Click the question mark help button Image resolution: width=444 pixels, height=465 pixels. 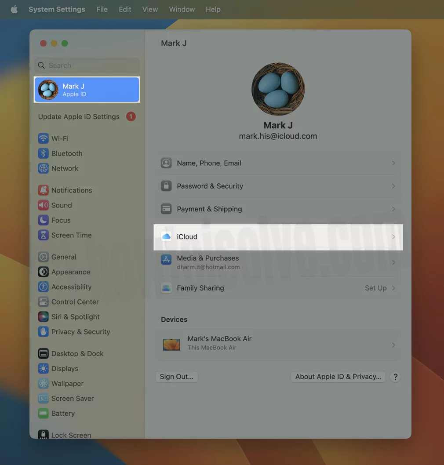[395, 377]
